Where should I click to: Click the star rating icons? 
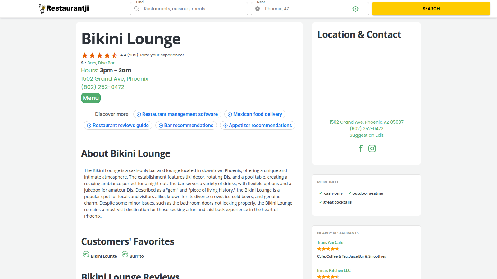(99, 55)
